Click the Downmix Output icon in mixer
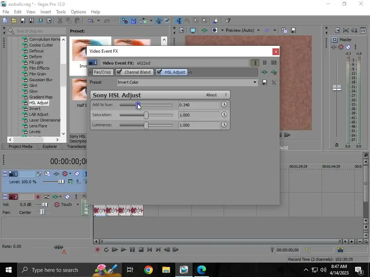The width and height of the screenshot is (370, 277). click(x=346, y=30)
